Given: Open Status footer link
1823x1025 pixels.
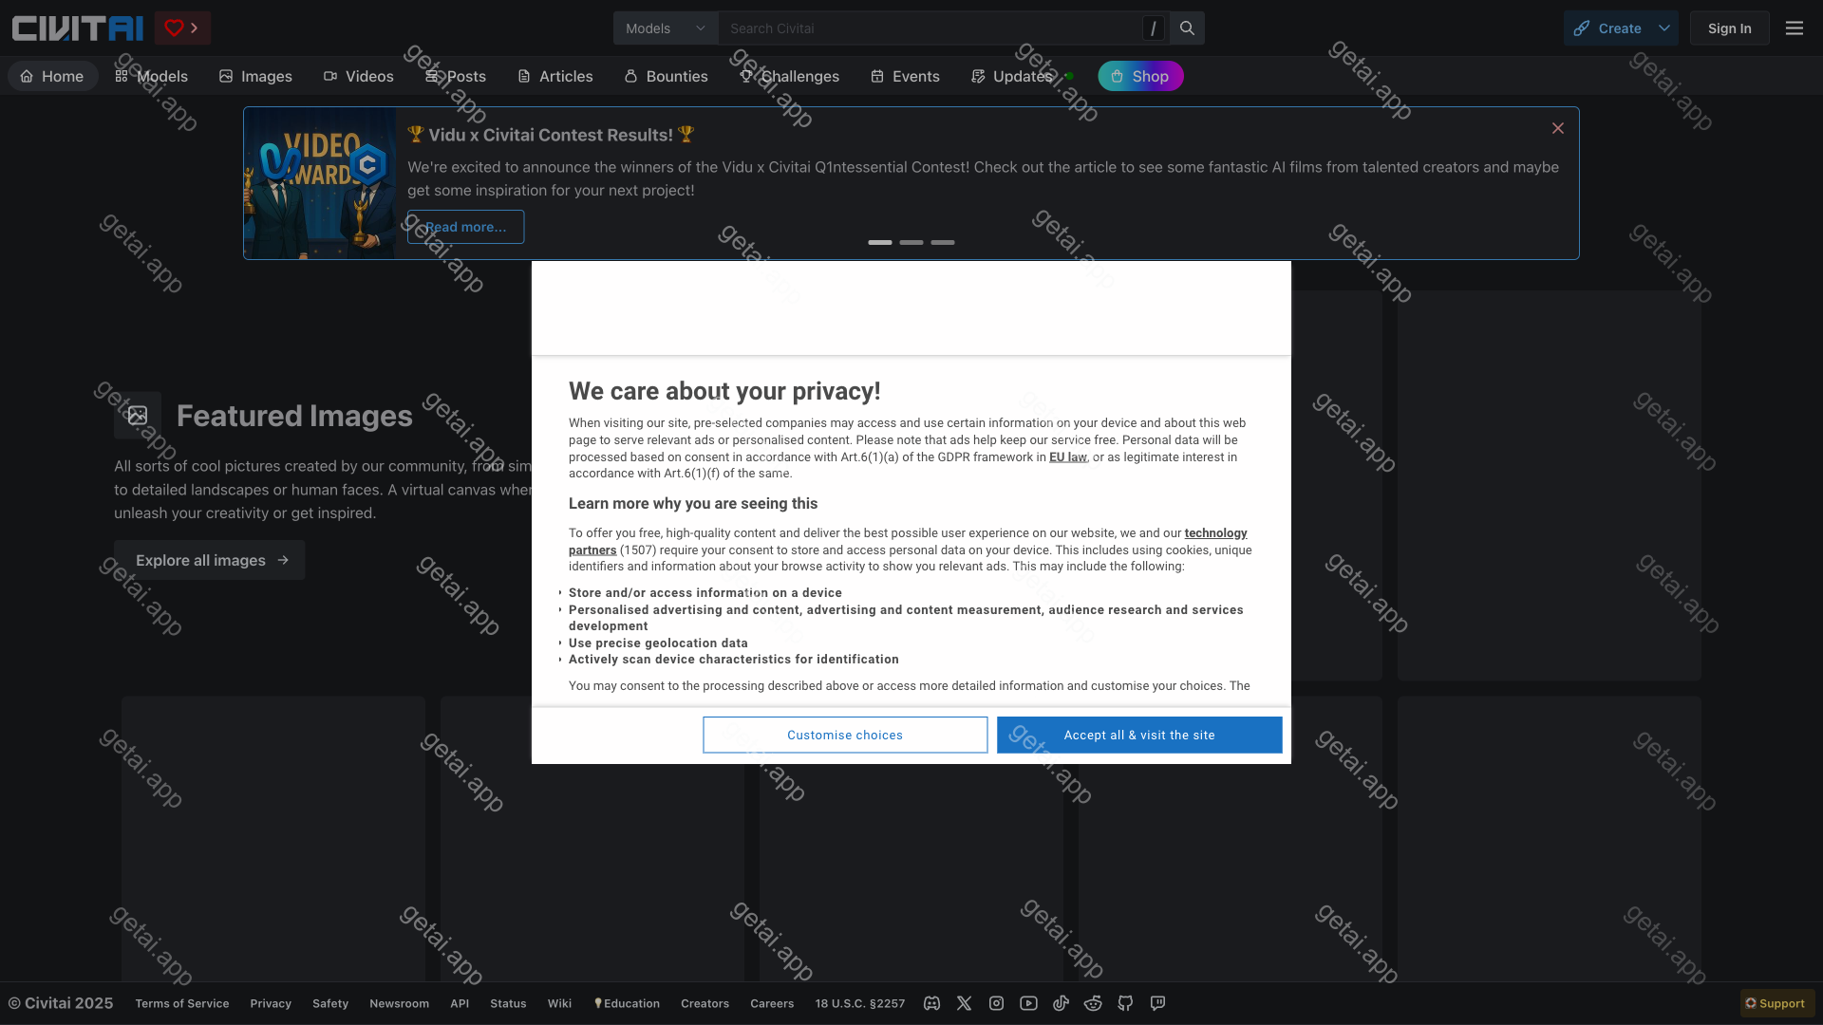Looking at the screenshot, I should point(508,1003).
